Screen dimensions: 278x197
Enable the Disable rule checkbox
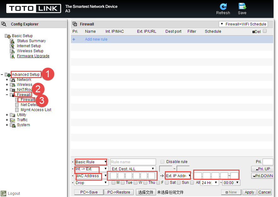[162, 162]
